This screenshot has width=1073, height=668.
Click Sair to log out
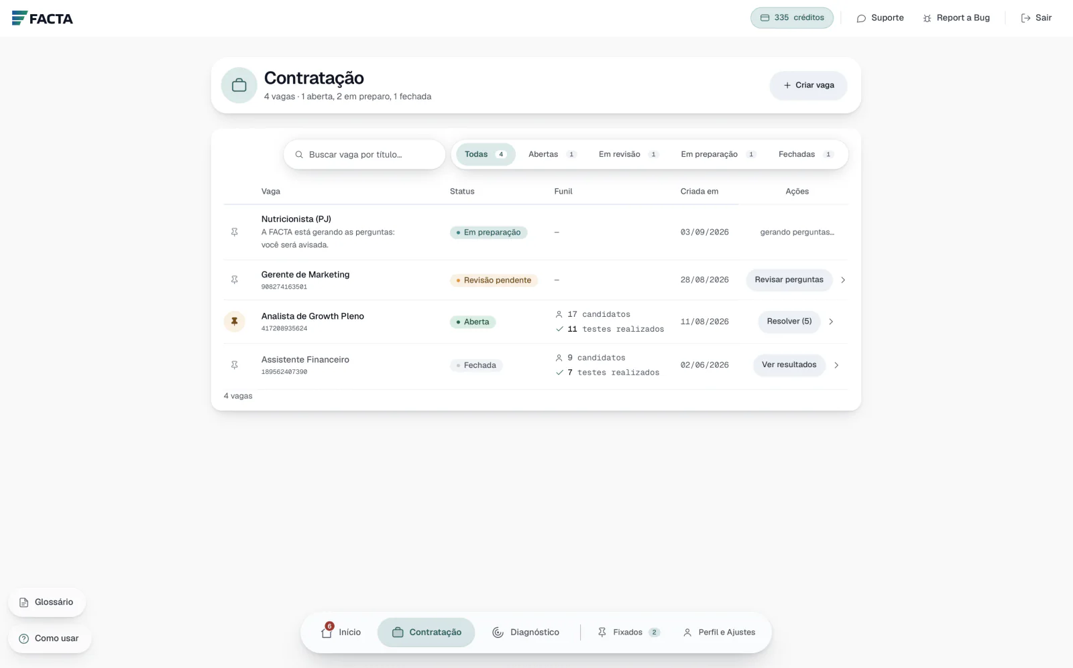click(1036, 18)
